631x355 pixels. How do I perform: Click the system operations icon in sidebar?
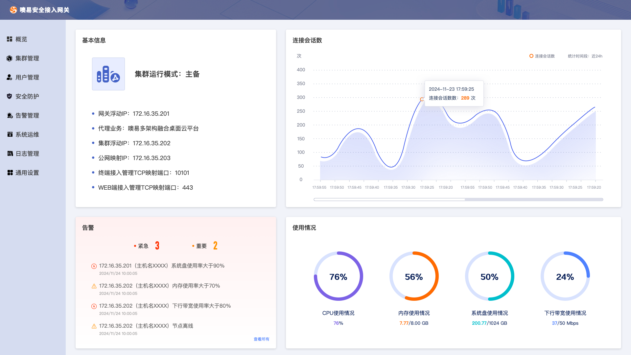(x=10, y=134)
